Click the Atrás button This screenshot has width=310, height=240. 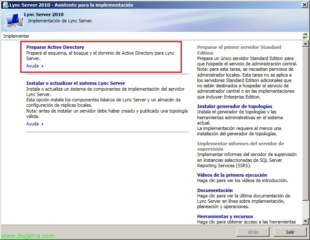coord(253,232)
